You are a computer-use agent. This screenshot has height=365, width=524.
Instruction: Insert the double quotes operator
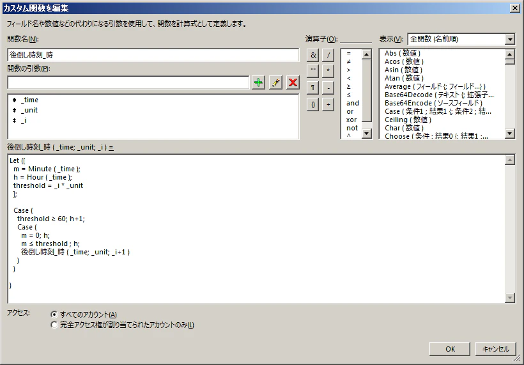point(312,71)
